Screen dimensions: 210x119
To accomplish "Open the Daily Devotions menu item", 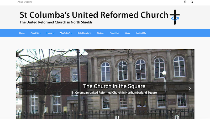I will (84, 33).
